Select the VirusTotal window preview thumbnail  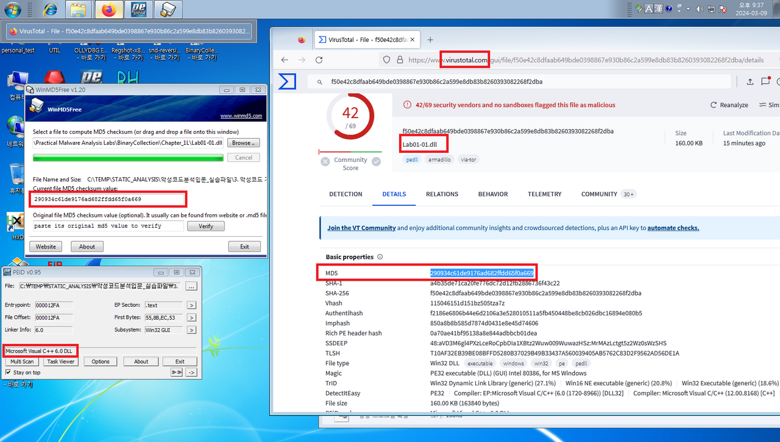pyautogui.click(x=129, y=31)
